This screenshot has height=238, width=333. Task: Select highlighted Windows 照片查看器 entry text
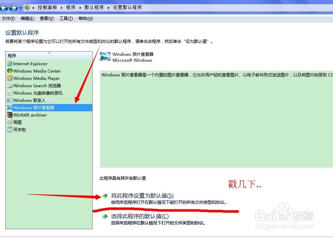(x=34, y=108)
